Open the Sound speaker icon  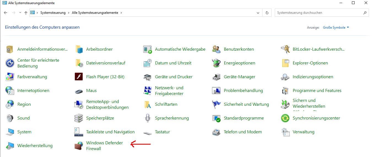(x=10, y=118)
